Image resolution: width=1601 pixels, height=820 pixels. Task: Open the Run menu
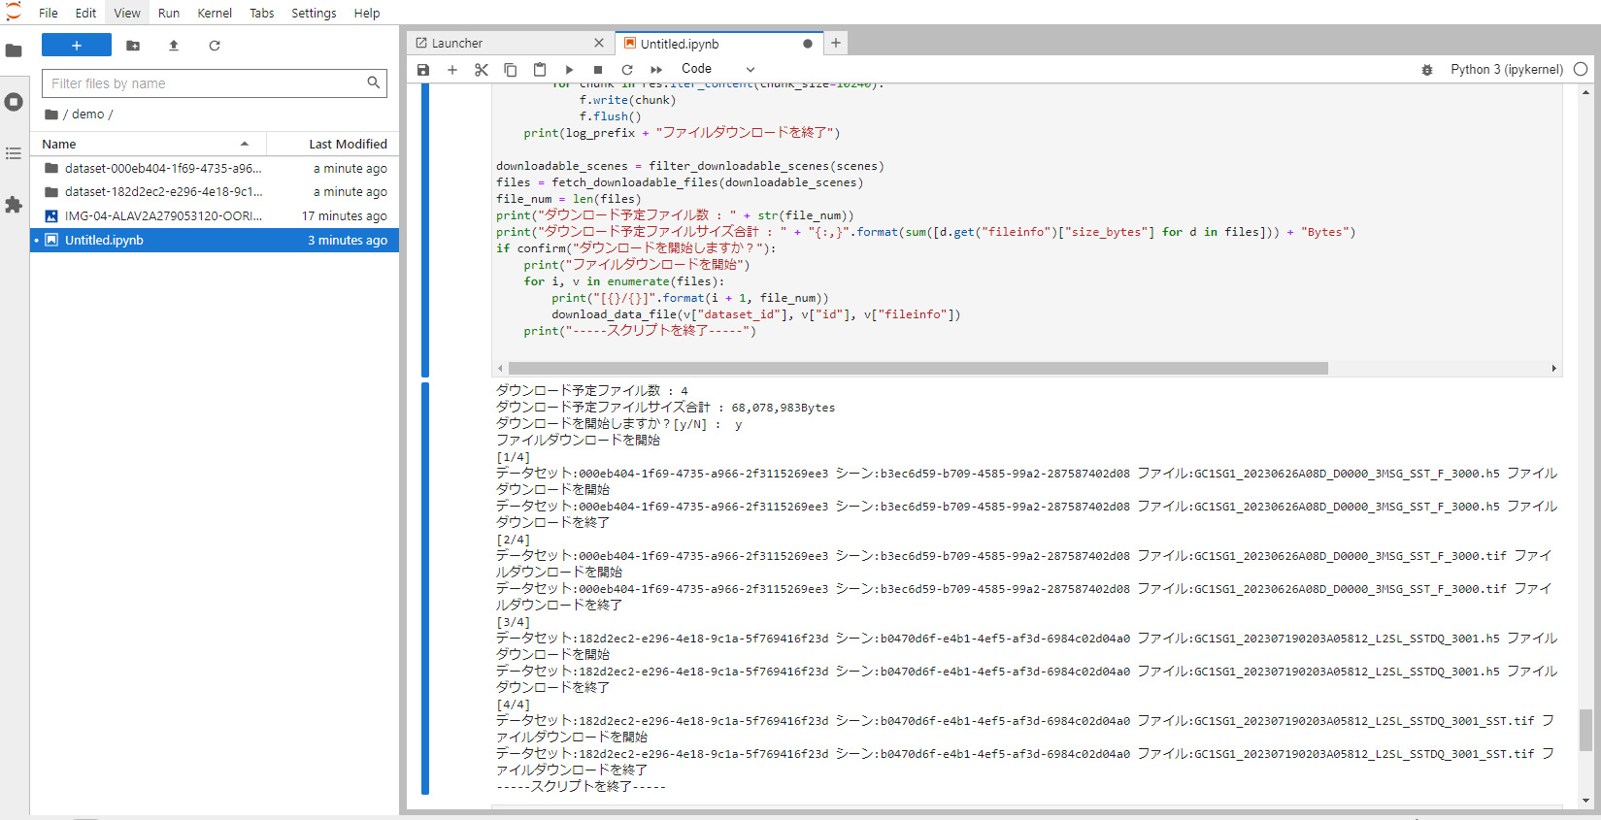coord(169,13)
